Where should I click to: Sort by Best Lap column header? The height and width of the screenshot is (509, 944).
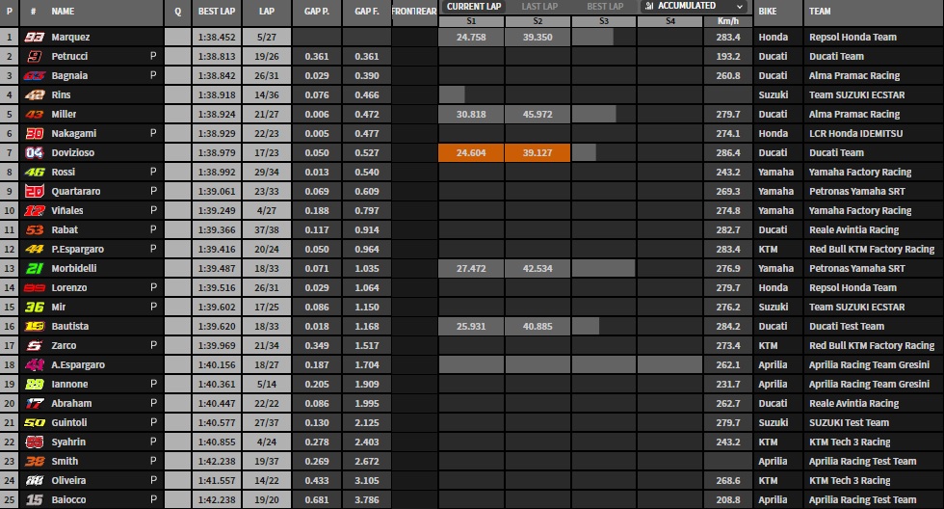point(217,12)
